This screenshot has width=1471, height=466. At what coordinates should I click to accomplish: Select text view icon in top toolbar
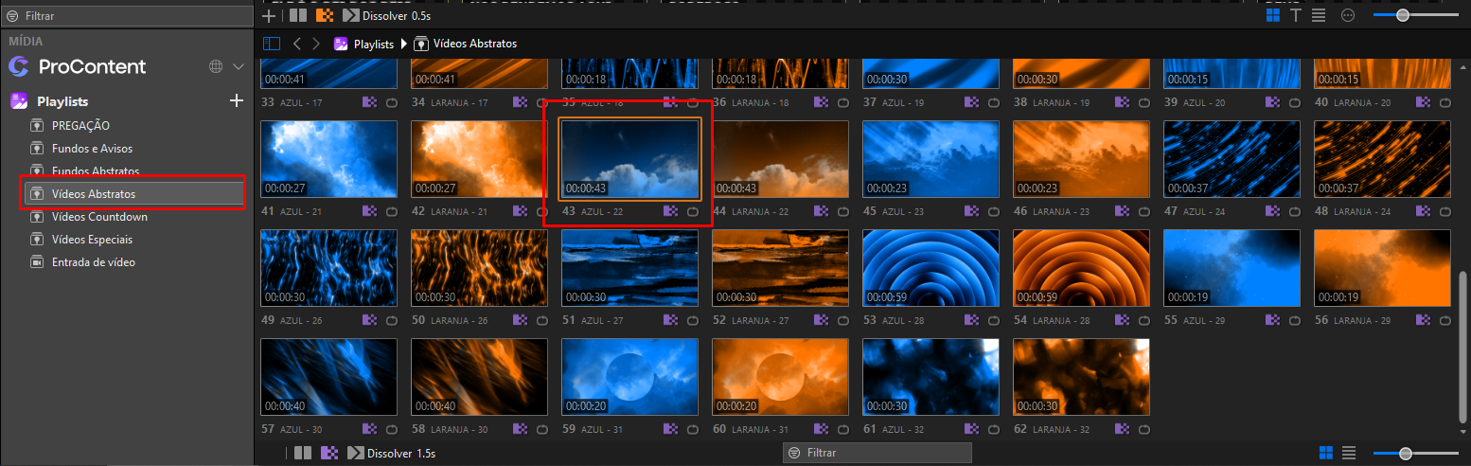pyautogui.click(x=1295, y=15)
